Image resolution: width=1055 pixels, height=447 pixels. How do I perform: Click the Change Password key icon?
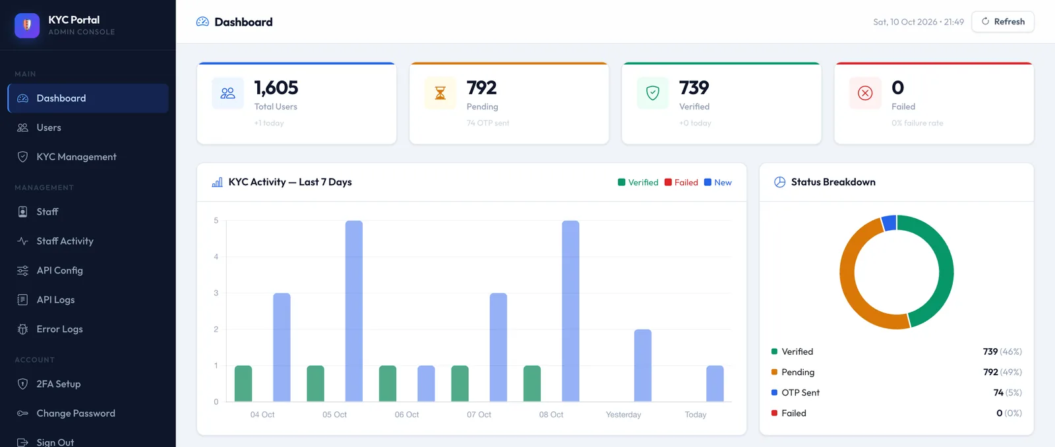pyautogui.click(x=23, y=413)
